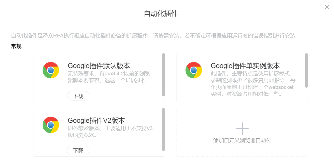Select the Google插件V2版本 title
Image resolution: width=334 pixels, height=162 pixels.
coord(96,121)
